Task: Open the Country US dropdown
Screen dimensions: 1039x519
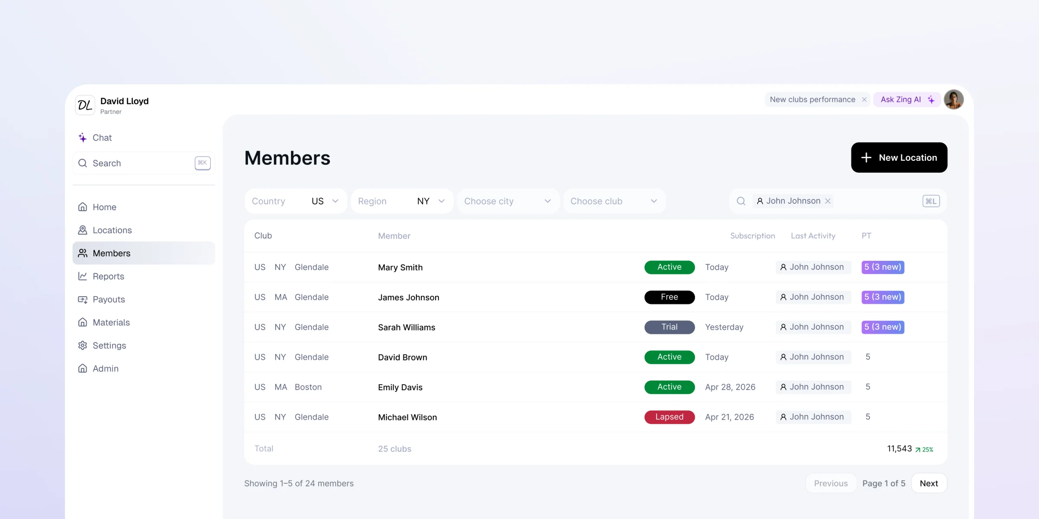Action: (x=296, y=201)
